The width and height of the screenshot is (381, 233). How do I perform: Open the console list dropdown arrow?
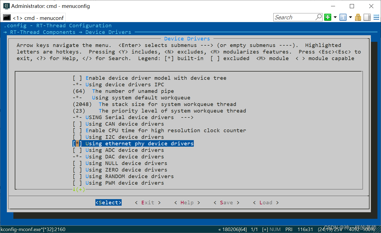click(350, 17)
